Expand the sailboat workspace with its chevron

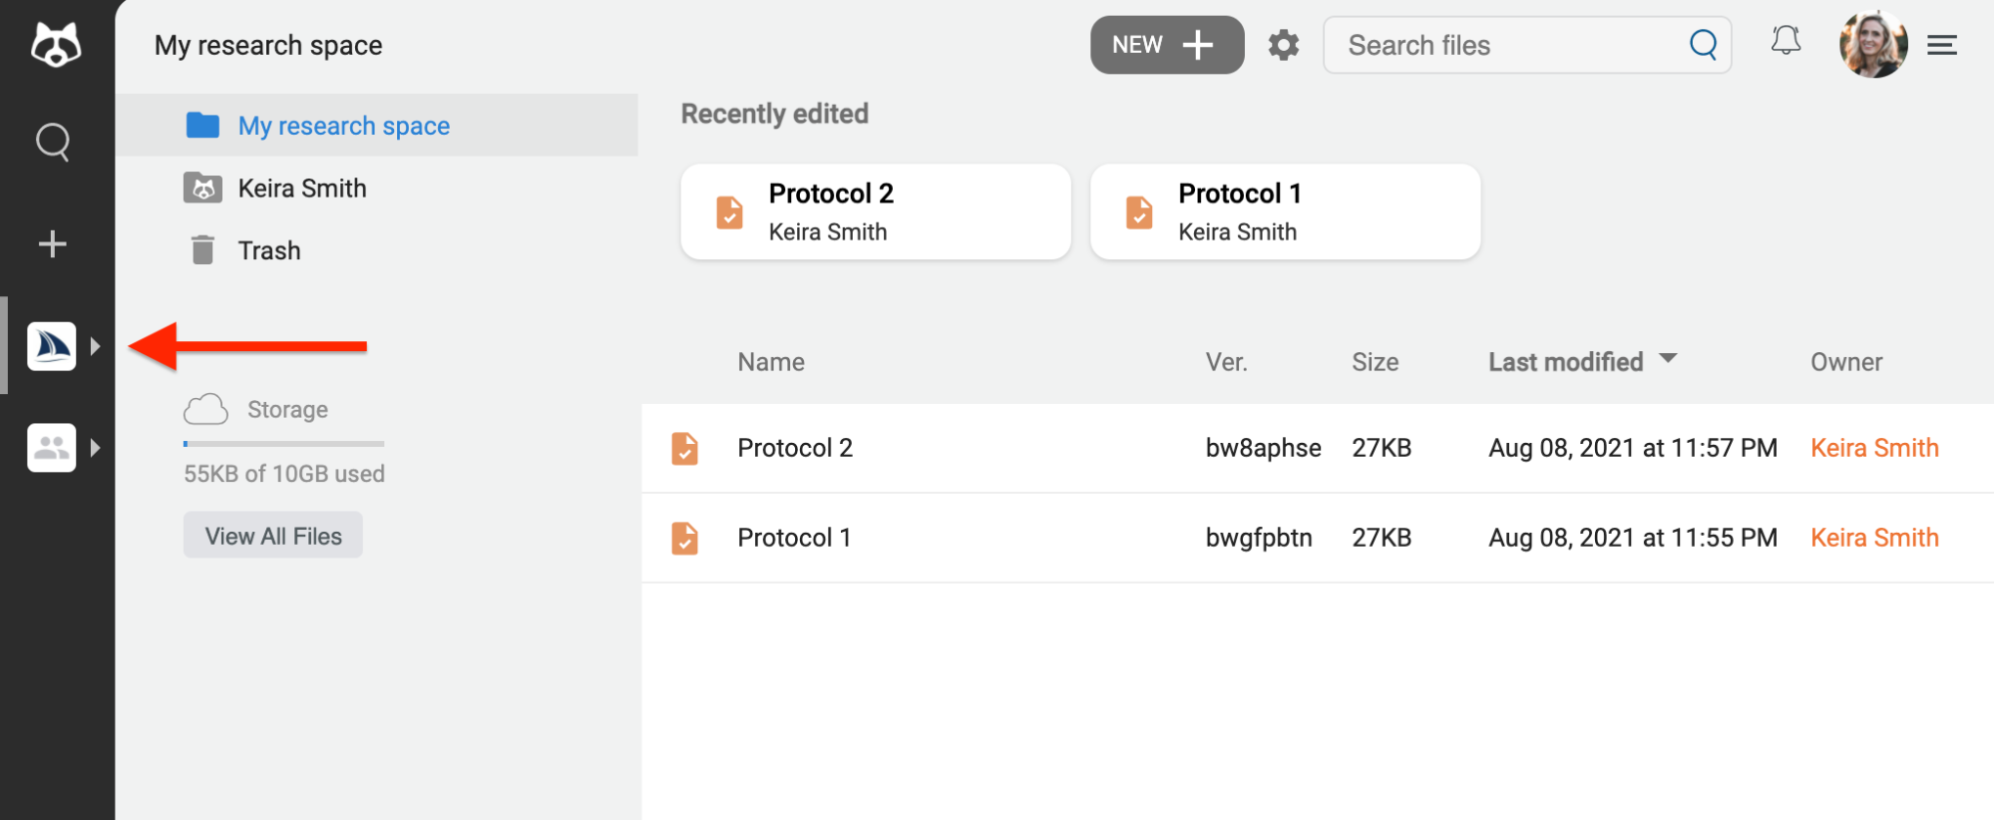[97, 345]
